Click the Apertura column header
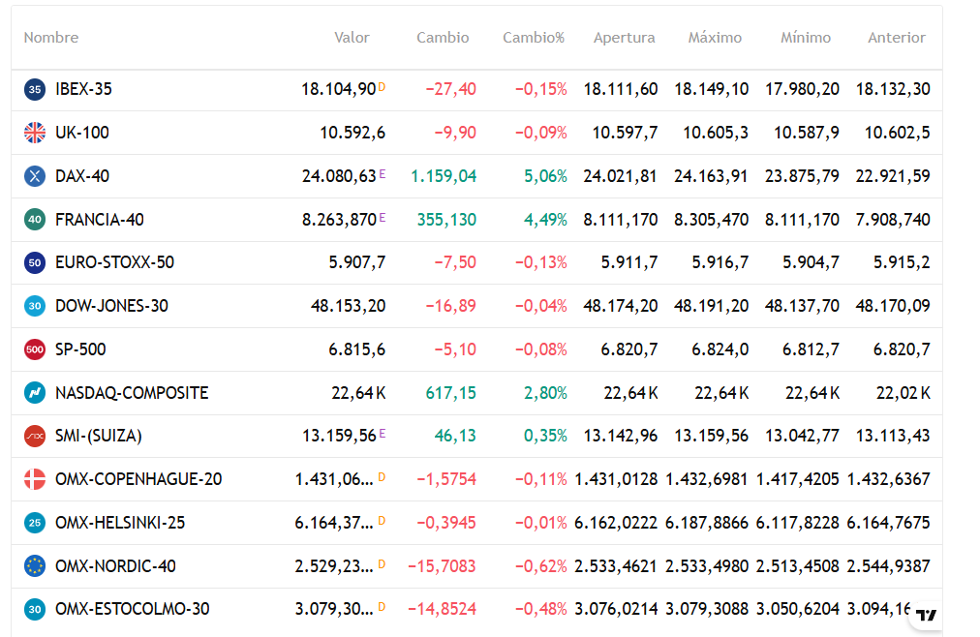The width and height of the screenshot is (980, 637). tap(624, 38)
